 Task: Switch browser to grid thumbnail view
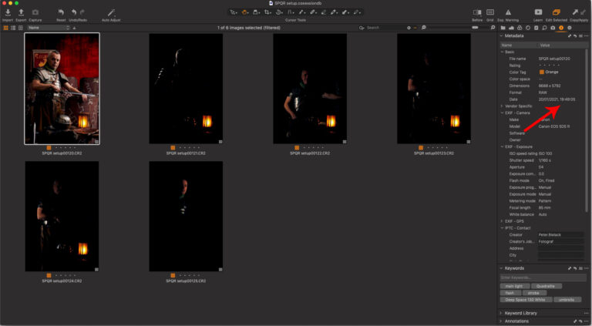coord(5,28)
